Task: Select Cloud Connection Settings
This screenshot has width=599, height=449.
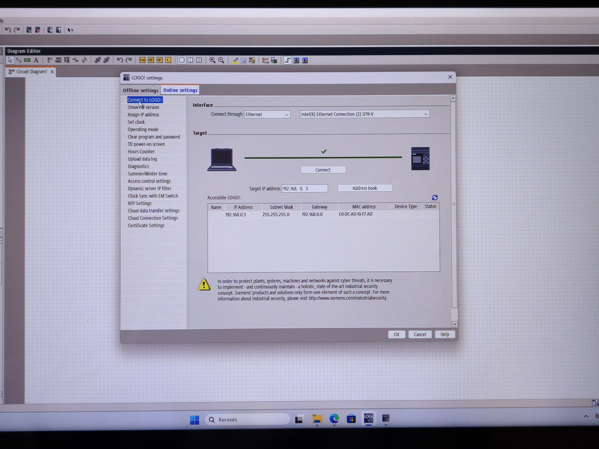Action: pyautogui.click(x=153, y=218)
